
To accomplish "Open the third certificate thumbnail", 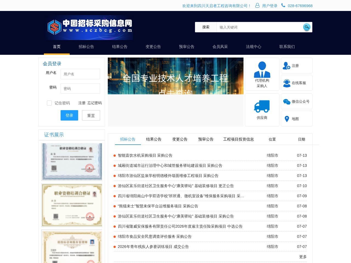I will click(72, 247).
